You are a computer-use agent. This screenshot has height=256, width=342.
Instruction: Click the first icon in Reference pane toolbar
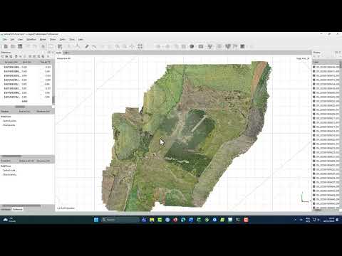tap(3, 56)
